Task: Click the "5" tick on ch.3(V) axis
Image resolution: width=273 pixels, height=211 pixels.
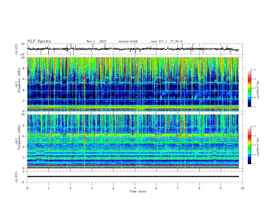Action: [x=24, y=172]
